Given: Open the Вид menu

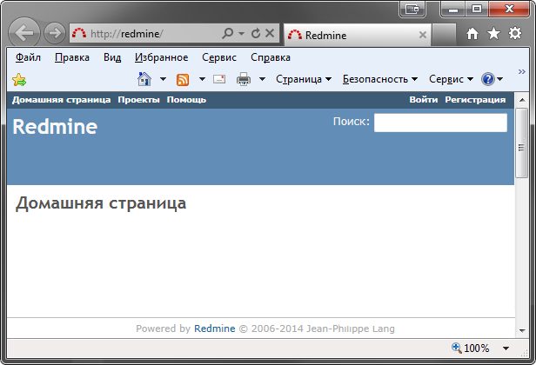Looking at the screenshot, I should pyautogui.click(x=112, y=57).
